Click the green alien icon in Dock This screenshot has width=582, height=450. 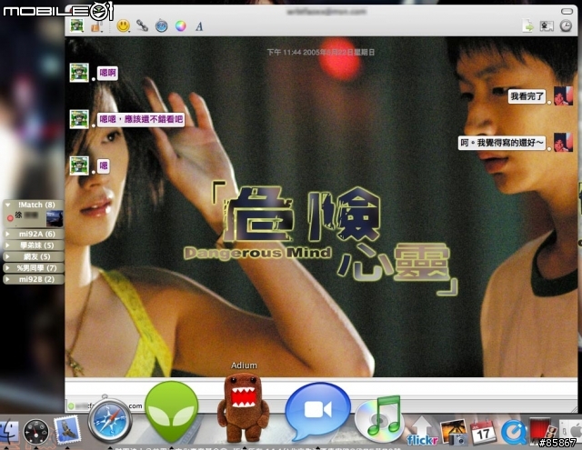(x=171, y=411)
